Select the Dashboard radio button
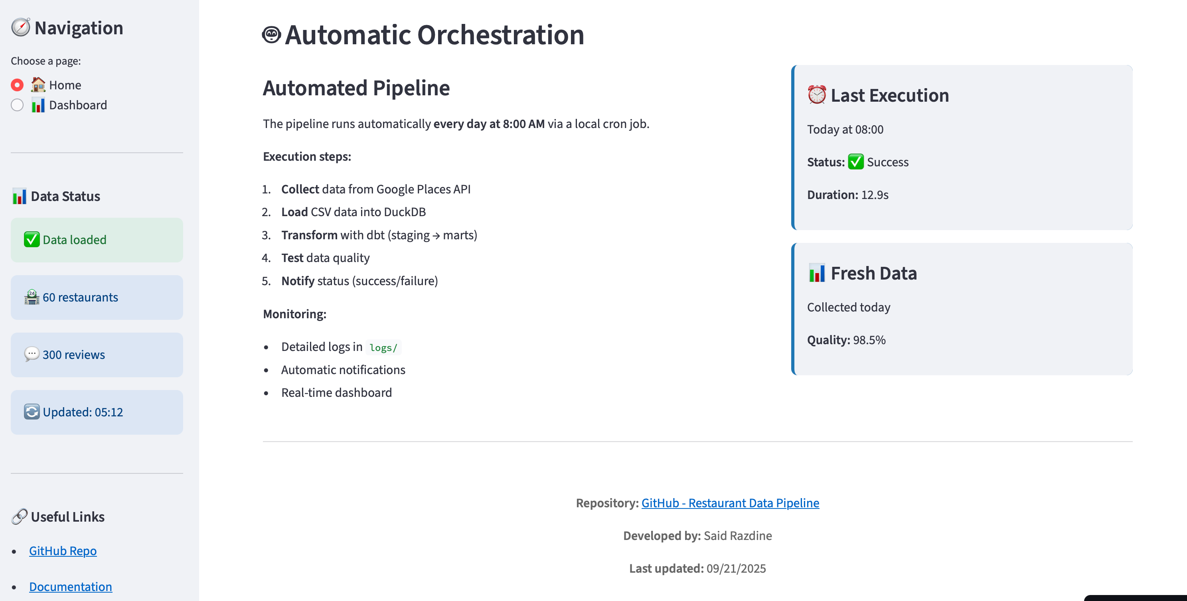This screenshot has width=1187, height=601. [17, 105]
